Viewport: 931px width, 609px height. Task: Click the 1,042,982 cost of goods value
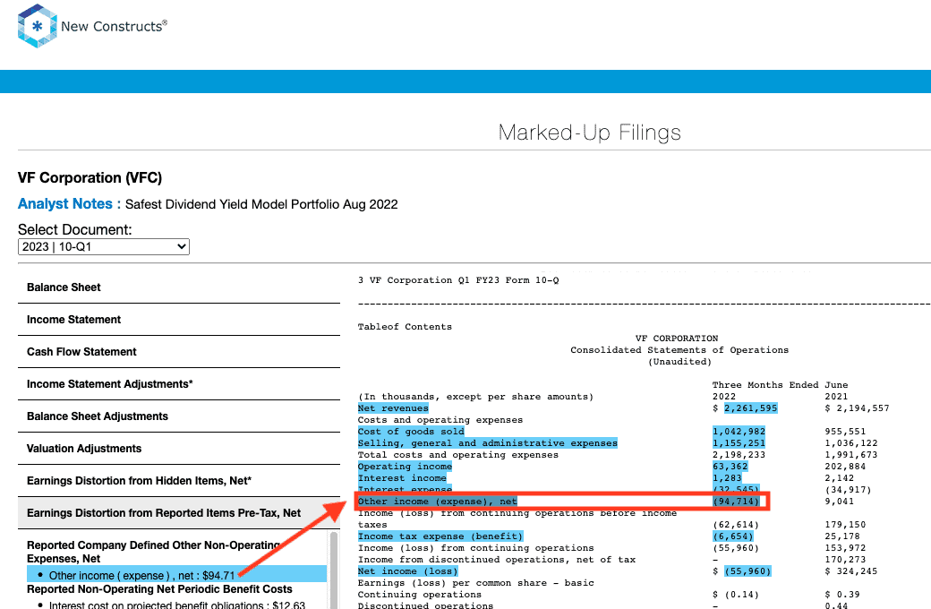coord(739,432)
